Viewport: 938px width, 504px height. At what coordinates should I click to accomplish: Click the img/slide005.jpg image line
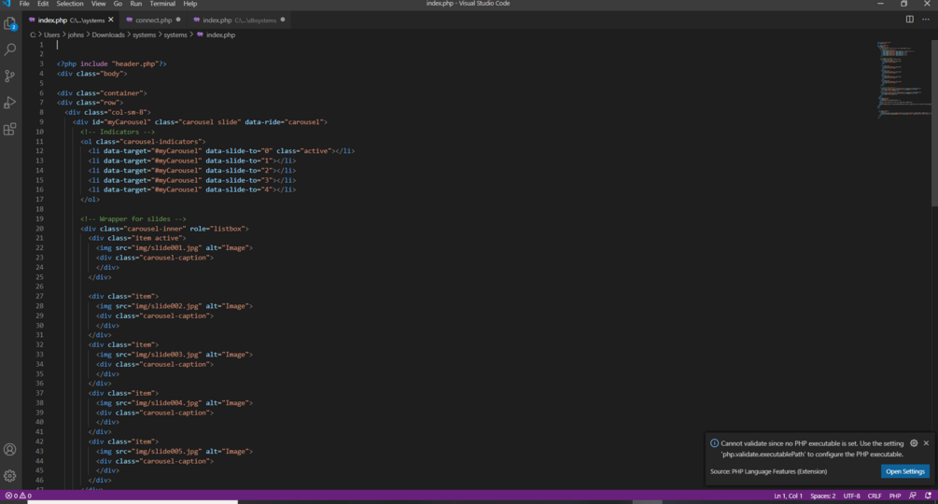(175, 452)
